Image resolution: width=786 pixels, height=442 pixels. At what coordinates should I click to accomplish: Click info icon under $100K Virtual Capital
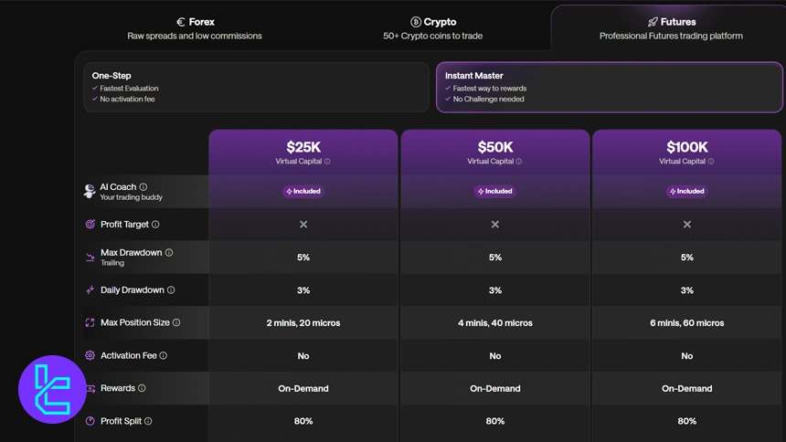(x=711, y=162)
